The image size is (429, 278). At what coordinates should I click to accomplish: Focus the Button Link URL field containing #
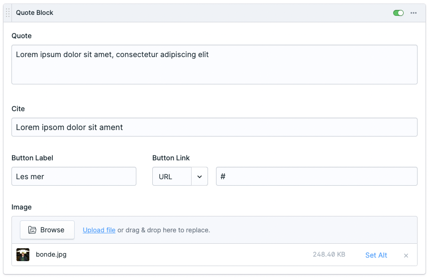[x=317, y=177]
